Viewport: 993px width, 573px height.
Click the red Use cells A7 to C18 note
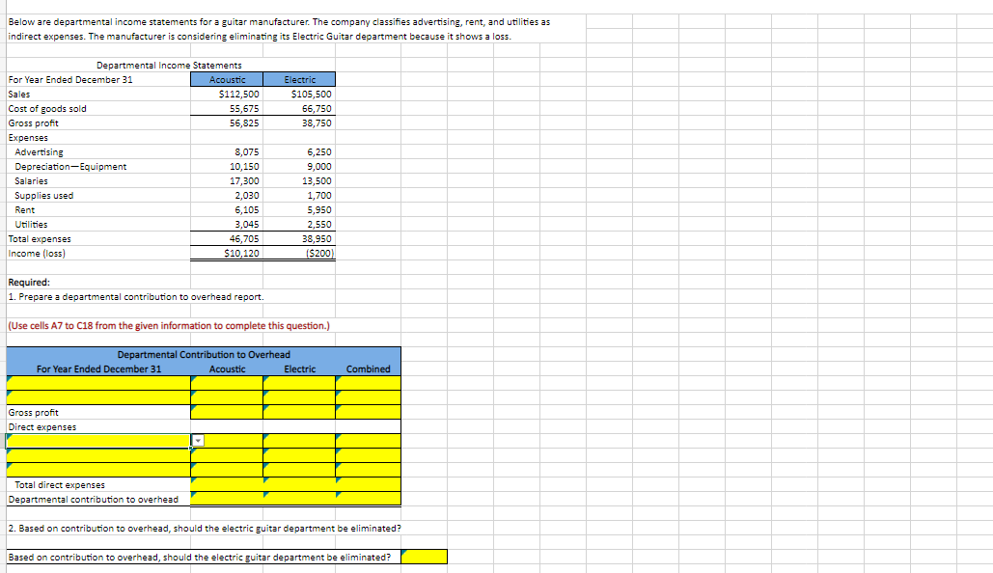click(169, 325)
